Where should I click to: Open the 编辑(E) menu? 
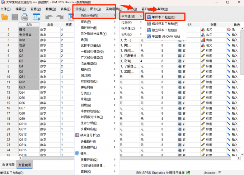pyautogui.click(x=20, y=9)
